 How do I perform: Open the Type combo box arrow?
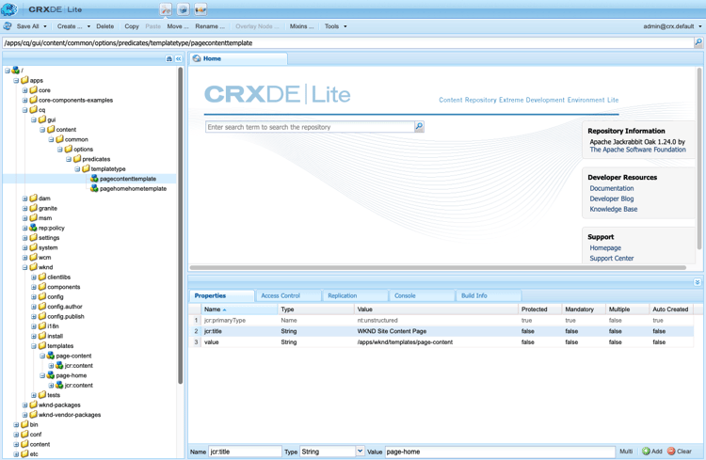coord(360,451)
